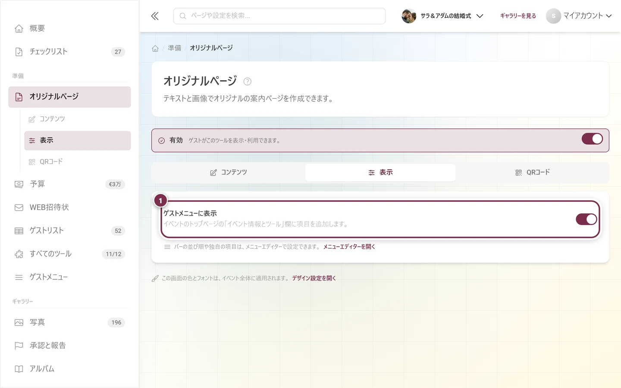621x388 pixels.
Task: Click the book icon beside アルバム
Action: pyautogui.click(x=19, y=369)
